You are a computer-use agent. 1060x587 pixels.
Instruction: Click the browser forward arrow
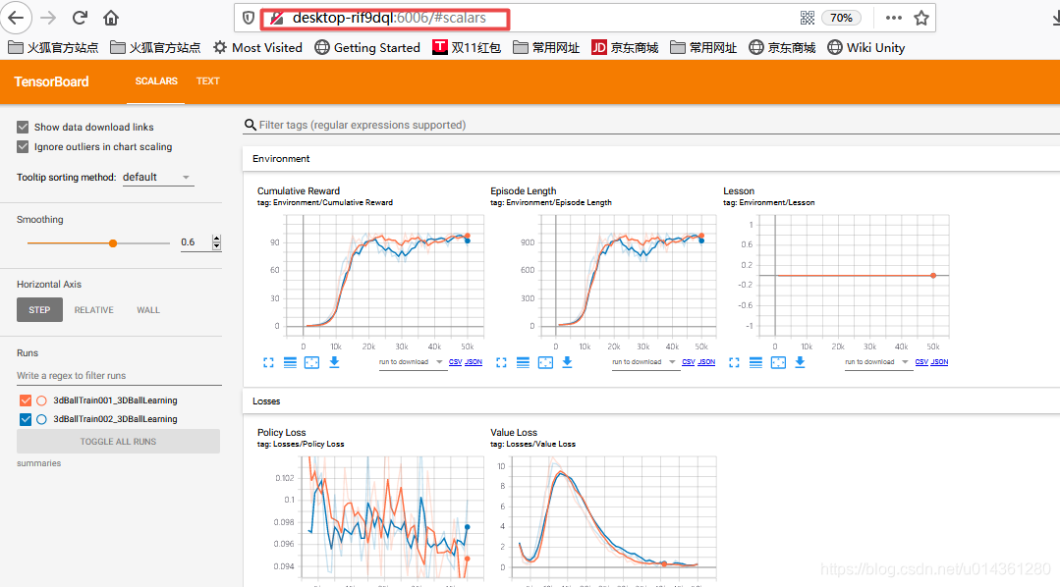pyautogui.click(x=48, y=18)
